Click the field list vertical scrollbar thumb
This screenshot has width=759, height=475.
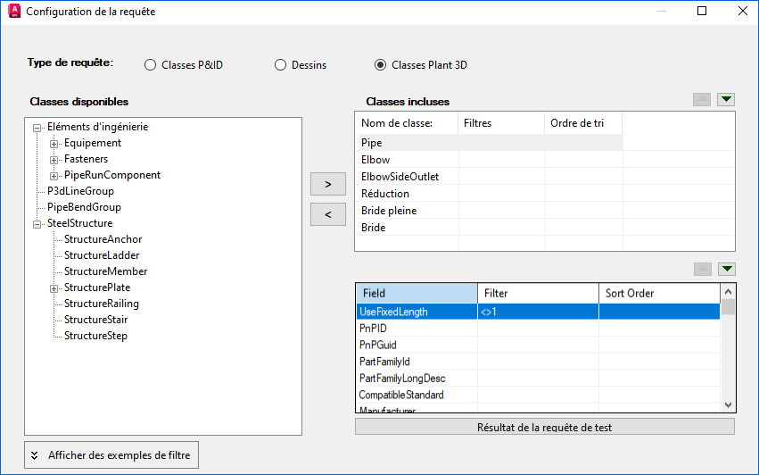click(x=728, y=308)
